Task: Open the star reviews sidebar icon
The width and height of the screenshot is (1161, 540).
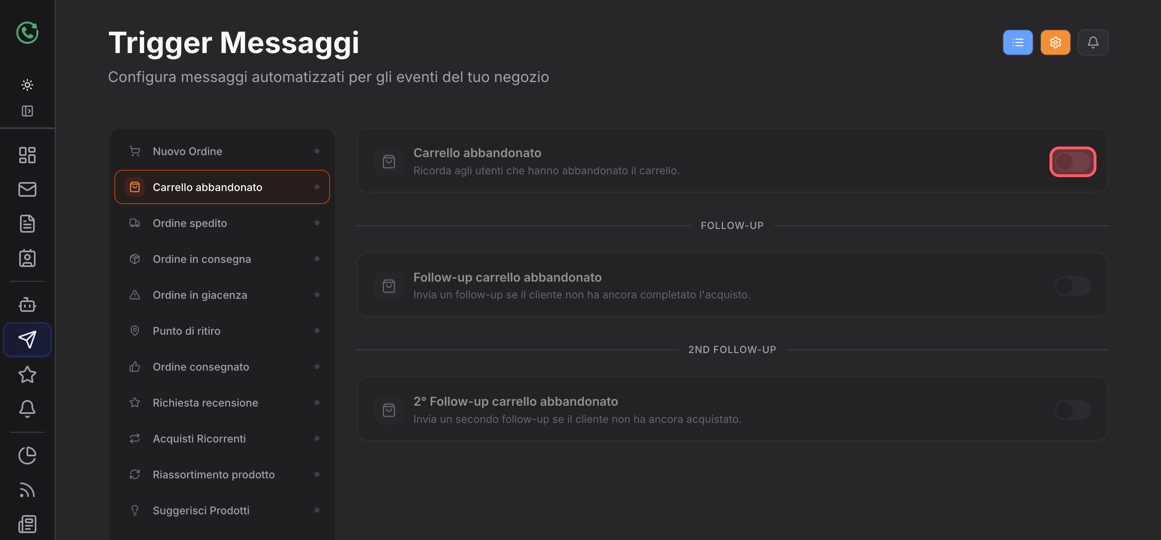Action: click(x=27, y=374)
